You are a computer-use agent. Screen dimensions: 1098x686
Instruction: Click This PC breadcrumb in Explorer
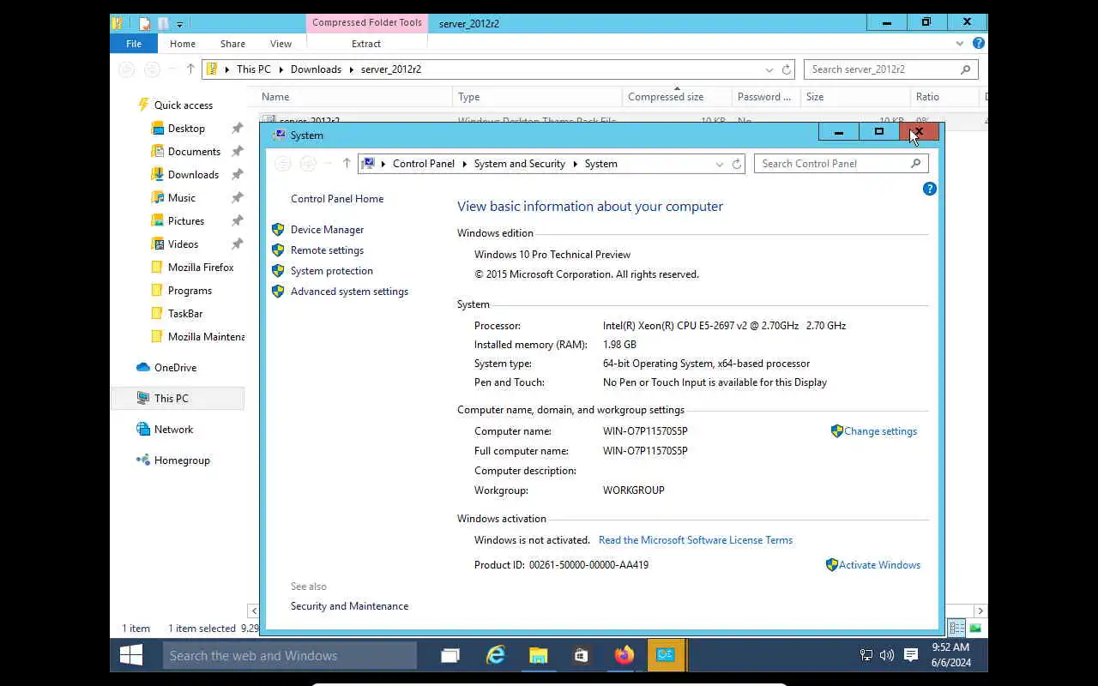[x=254, y=69]
